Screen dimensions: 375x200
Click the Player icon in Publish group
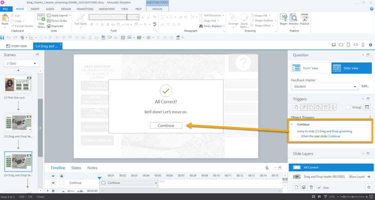283,19
